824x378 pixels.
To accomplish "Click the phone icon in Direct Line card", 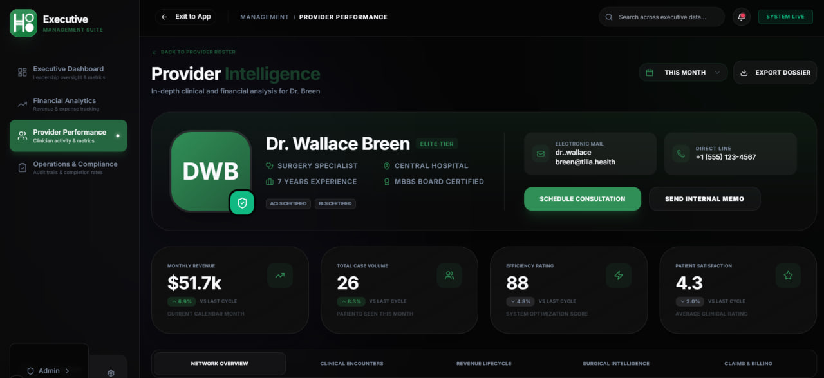I will tap(680, 154).
